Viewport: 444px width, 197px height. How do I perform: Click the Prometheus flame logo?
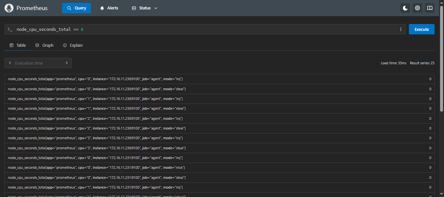pos(9,8)
